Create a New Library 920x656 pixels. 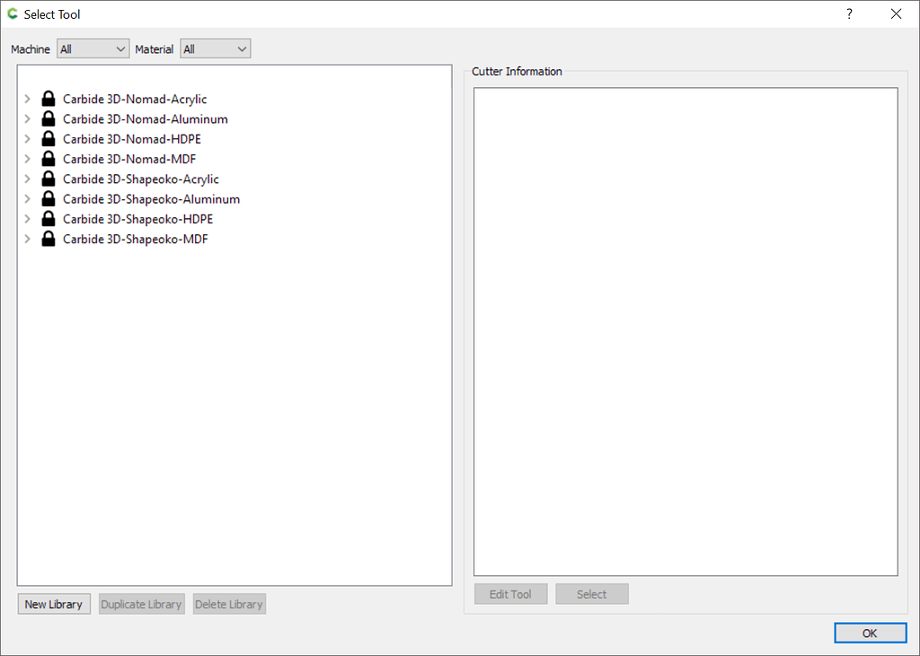[53, 604]
